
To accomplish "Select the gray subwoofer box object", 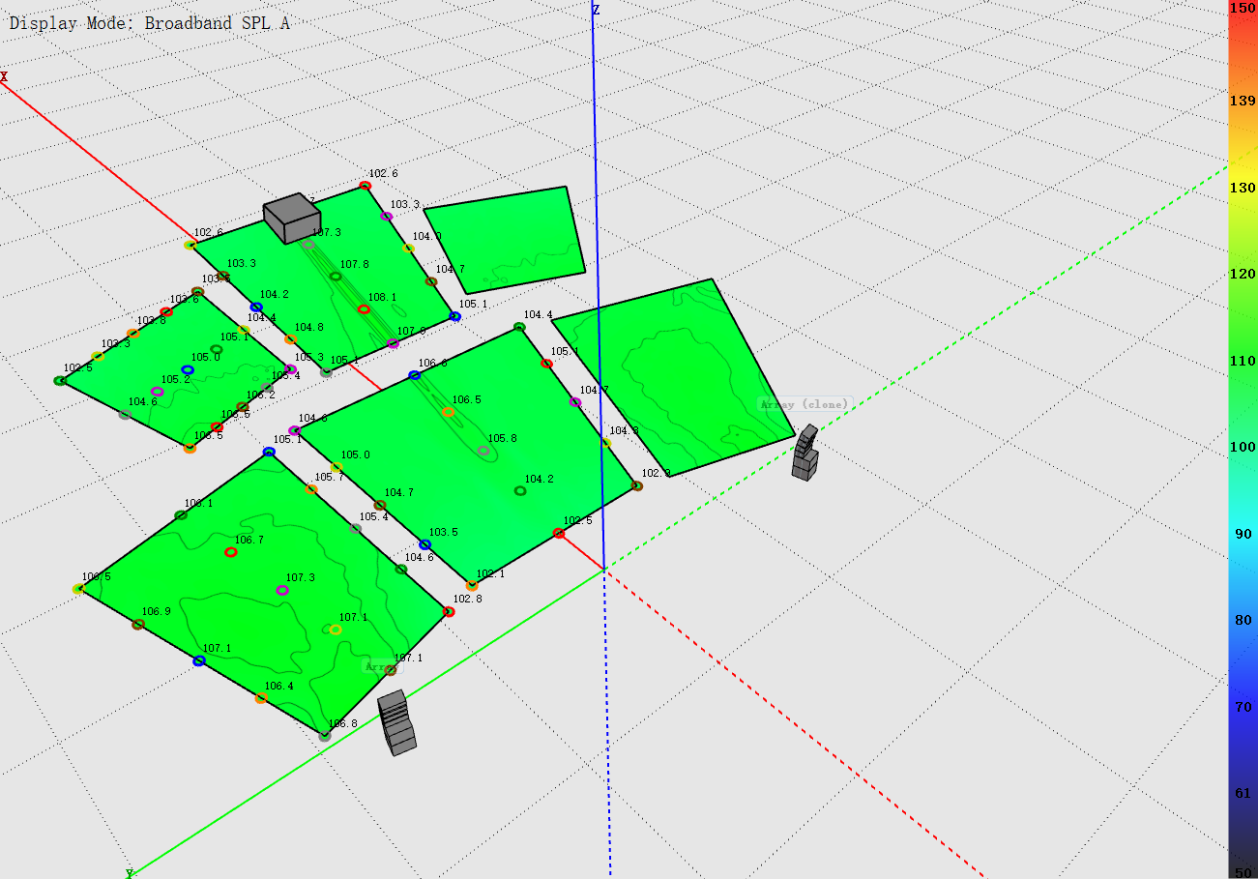I will pyautogui.click(x=291, y=218).
